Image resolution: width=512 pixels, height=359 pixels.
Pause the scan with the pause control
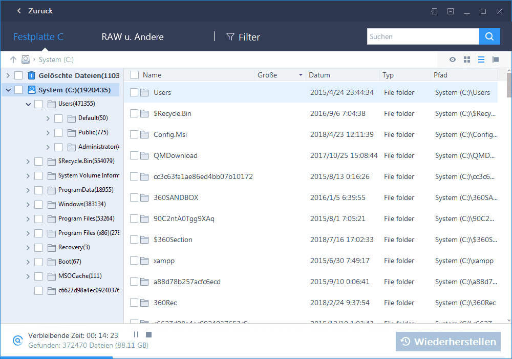pos(136,334)
